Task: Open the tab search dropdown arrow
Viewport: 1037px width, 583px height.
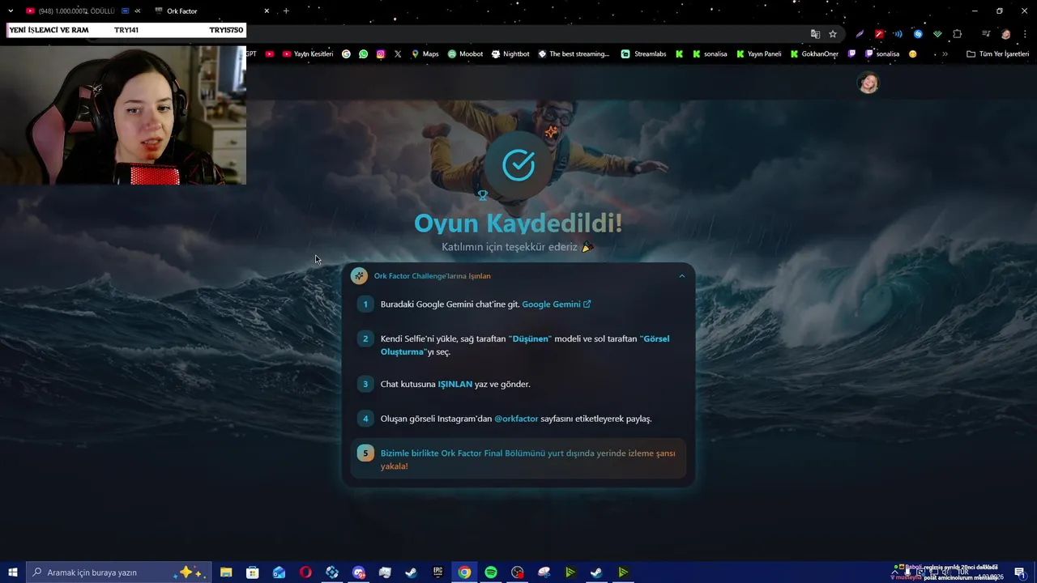Action: [x=11, y=11]
